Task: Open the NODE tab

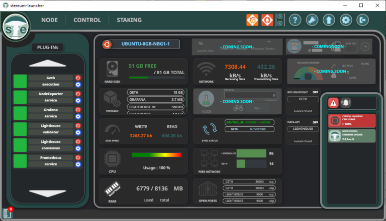Action: [x=49, y=20]
